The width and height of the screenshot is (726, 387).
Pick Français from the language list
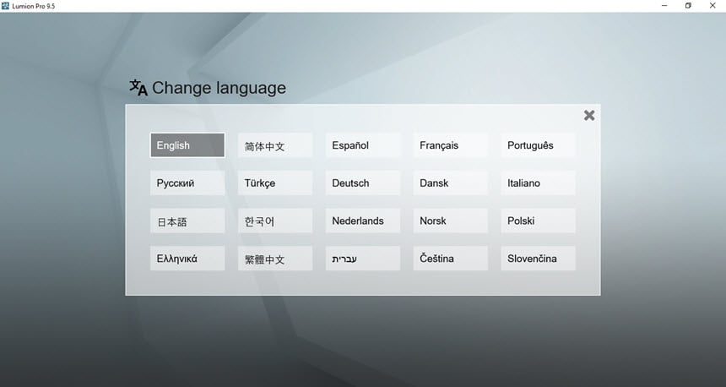[x=451, y=145]
